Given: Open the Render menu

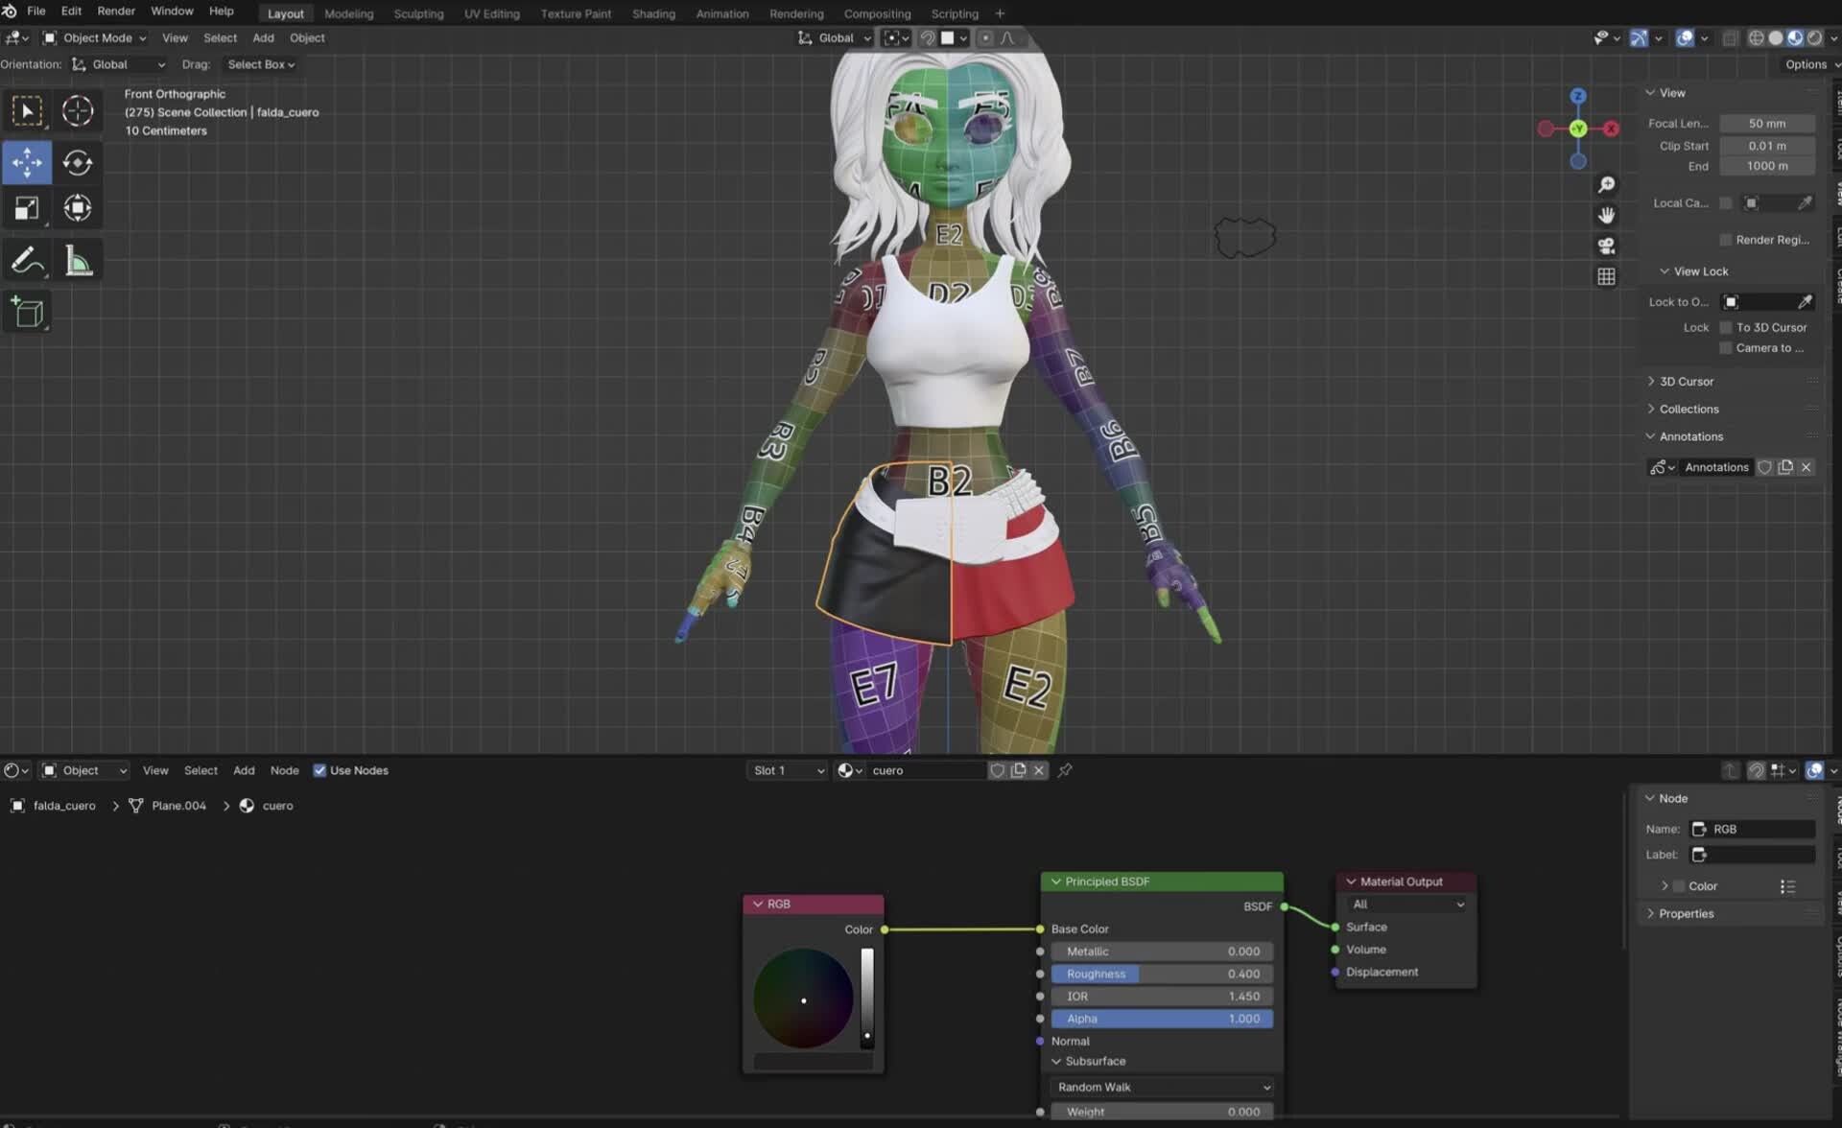Looking at the screenshot, I should click(115, 11).
